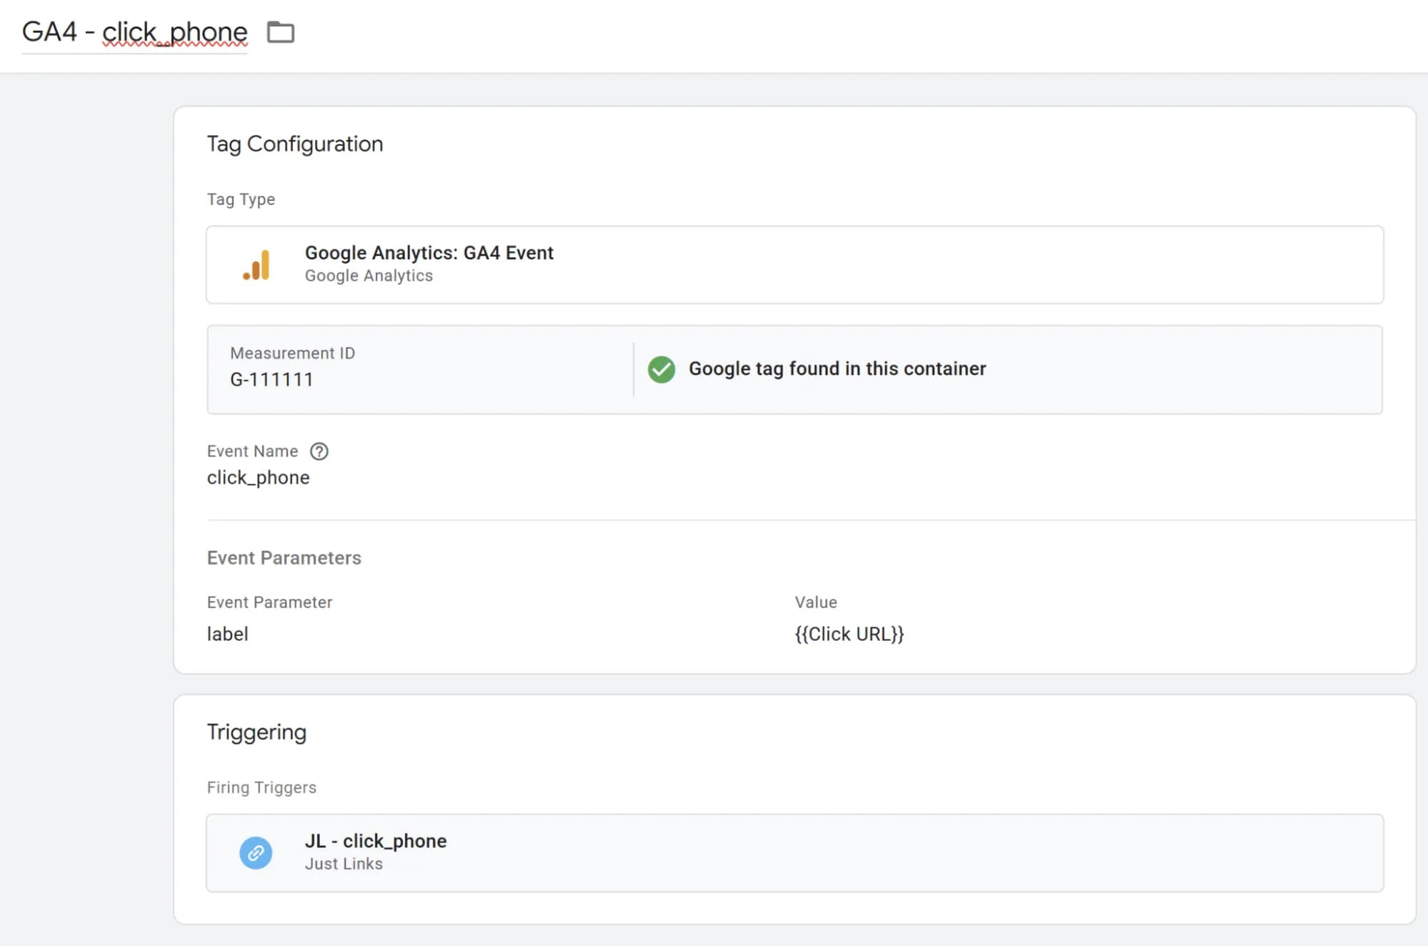Click the Tag Configuration heading
Image resolution: width=1428 pixels, height=946 pixels.
294,144
